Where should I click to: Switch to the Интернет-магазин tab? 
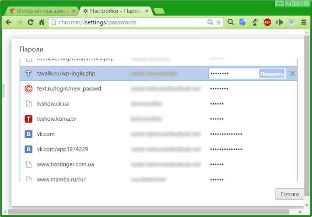tap(41, 11)
